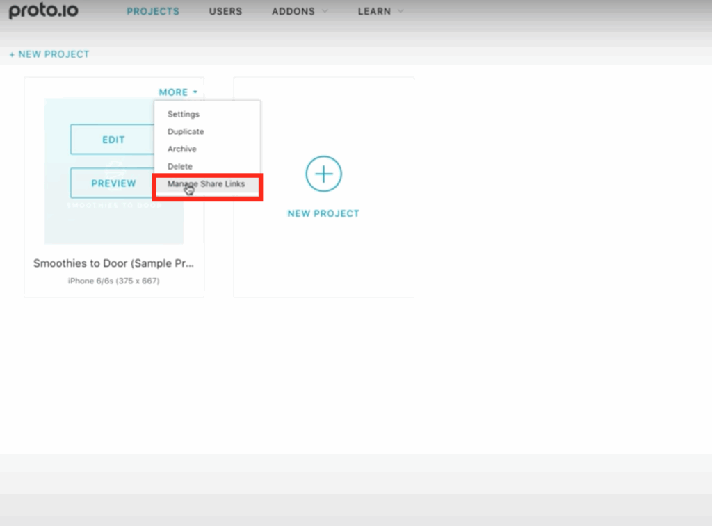Click the proto.io logo
The height and width of the screenshot is (526, 712).
click(x=43, y=11)
